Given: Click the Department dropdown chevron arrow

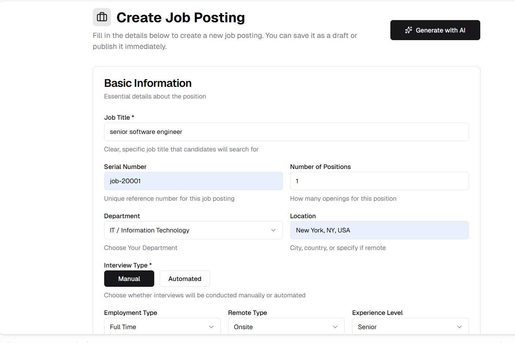Looking at the screenshot, I should coord(273,230).
